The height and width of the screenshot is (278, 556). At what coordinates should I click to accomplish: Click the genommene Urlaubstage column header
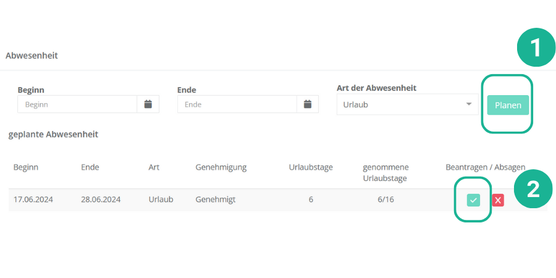pyautogui.click(x=385, y=172)
